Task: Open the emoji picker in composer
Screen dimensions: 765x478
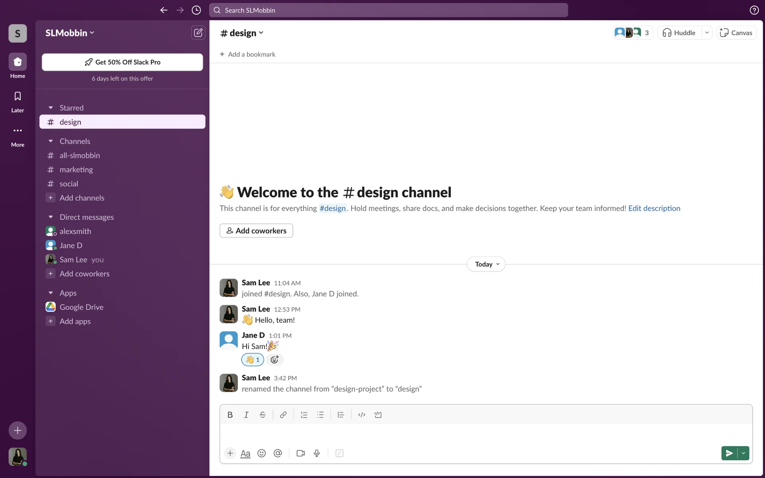Action: click(x=261, y=453)
